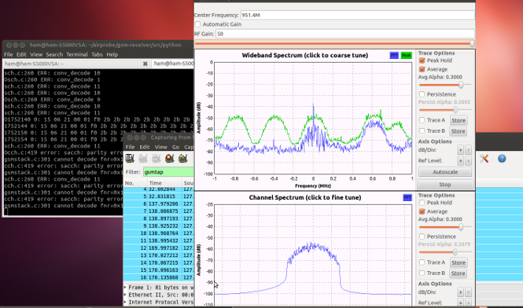Restart the live capture in Wireshark toolbar
The width and height of the screenshot is (523, 308).
(x=182, y=158)
